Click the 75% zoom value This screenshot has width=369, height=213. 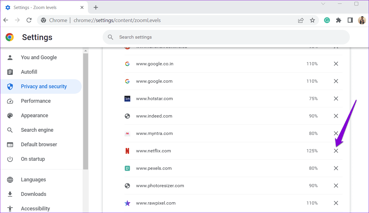[313, 99]
